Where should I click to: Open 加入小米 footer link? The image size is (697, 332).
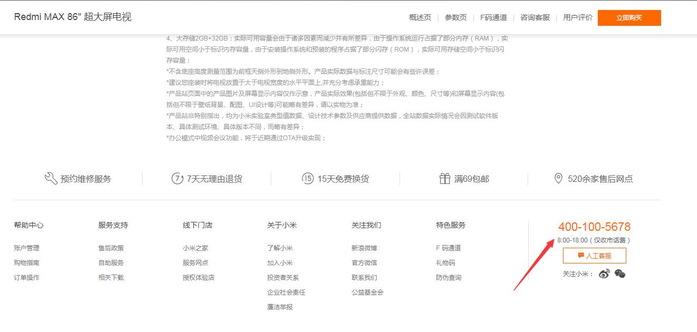280,262
